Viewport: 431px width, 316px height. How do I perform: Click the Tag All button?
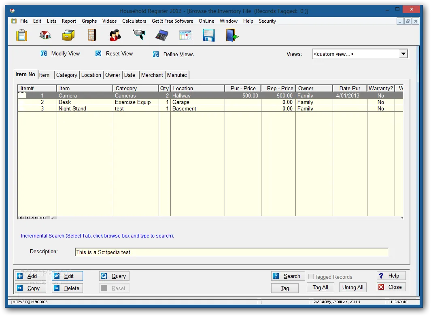pyautogui.click(x=320, y=287)
